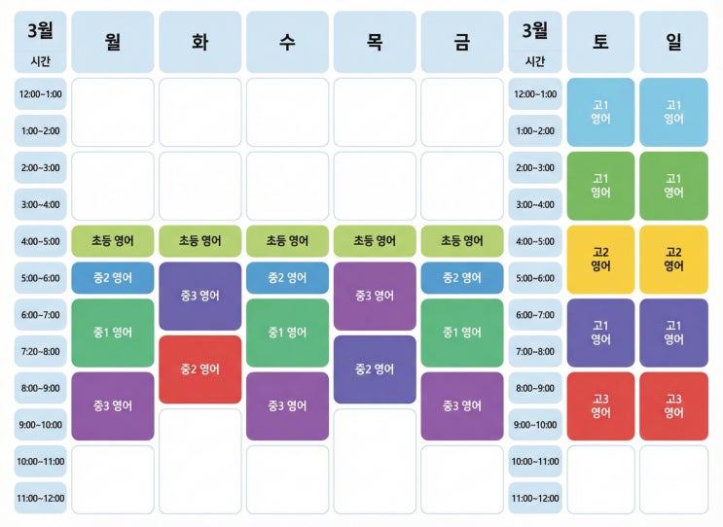Select the 일 weekend column header
Image resolution: width=723 pixels, height=527 pixels.
point(673,42)
